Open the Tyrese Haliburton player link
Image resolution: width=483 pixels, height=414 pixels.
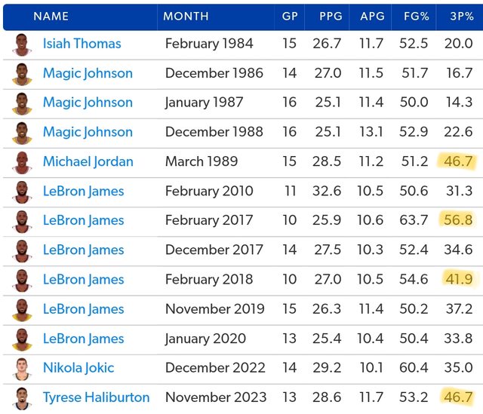[96, 397]
